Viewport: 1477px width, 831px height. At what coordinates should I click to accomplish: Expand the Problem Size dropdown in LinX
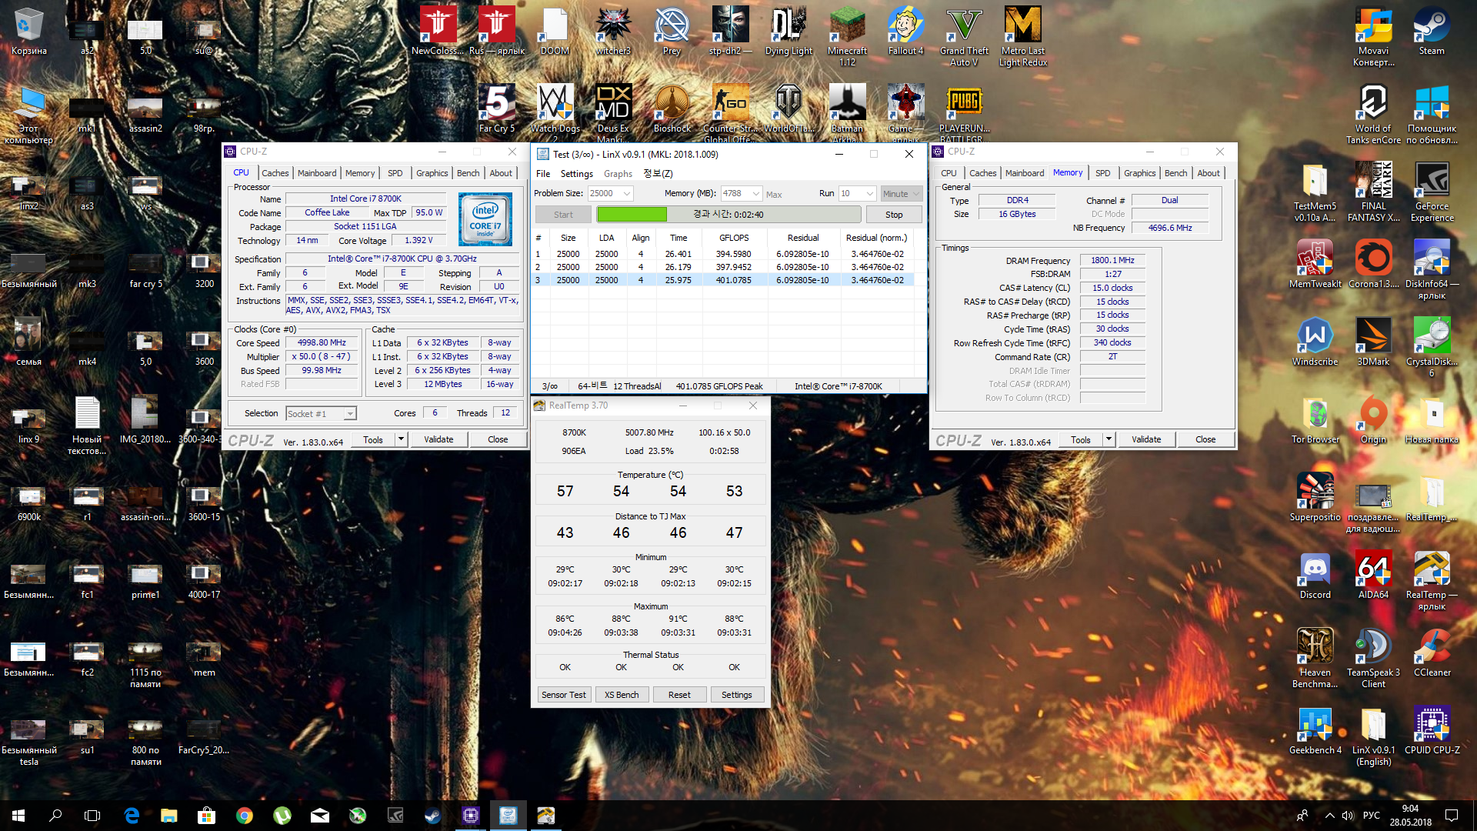click(627, 194)
